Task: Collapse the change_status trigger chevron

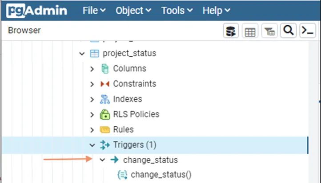Action: click(103, 160)
